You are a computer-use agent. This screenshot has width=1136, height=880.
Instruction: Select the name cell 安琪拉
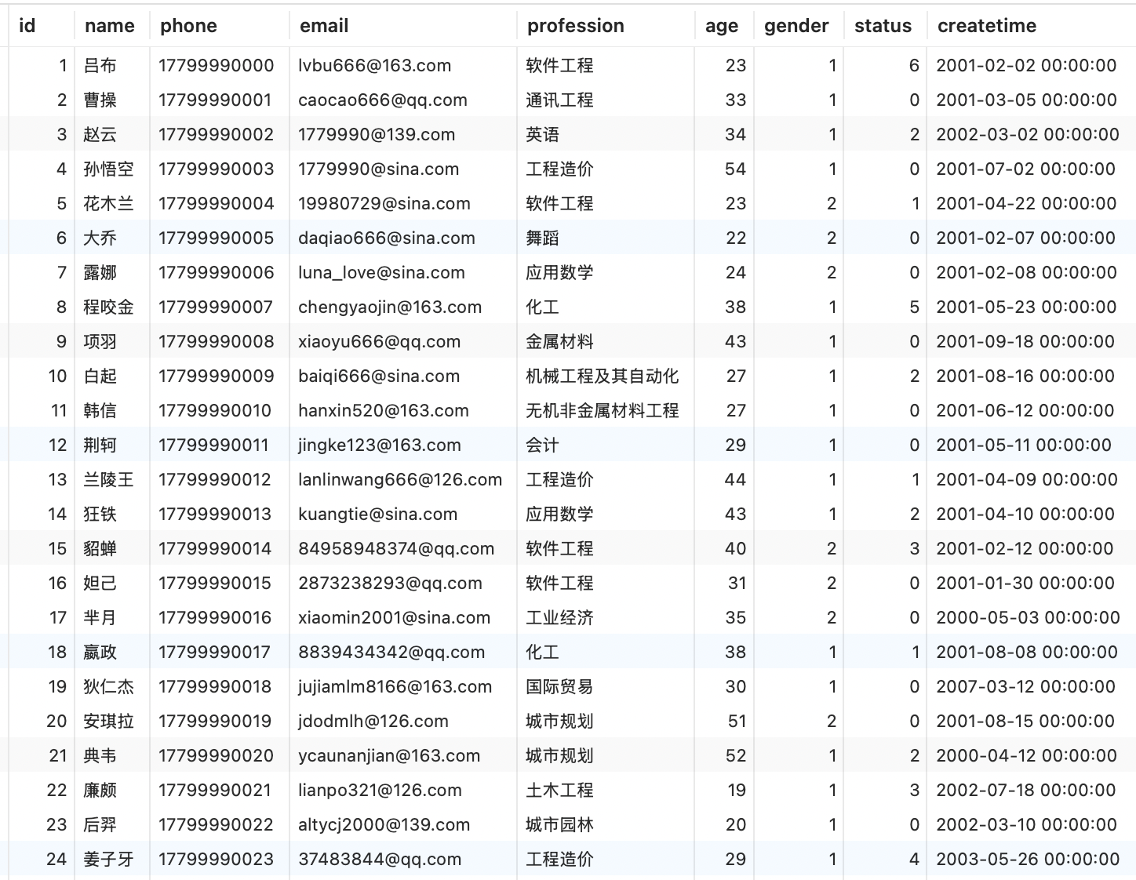[x=108, y=722]
